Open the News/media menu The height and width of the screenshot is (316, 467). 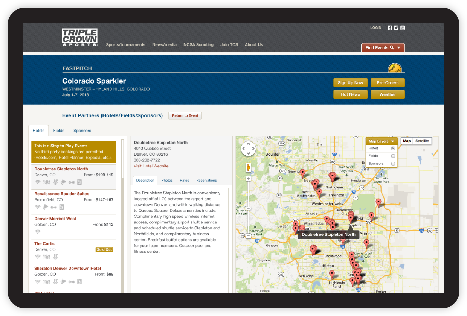tap(164, 44)
